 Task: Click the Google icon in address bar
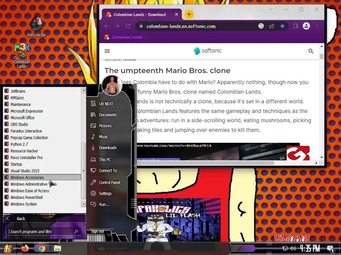coord(261,26)
